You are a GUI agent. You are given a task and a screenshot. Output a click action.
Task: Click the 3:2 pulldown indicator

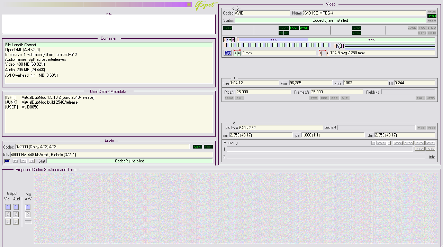click(345, 98)
